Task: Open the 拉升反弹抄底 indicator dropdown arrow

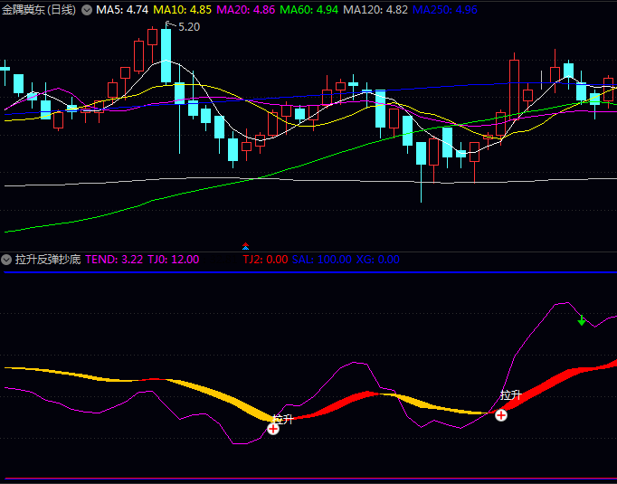Action: click(x=7, y=260)
